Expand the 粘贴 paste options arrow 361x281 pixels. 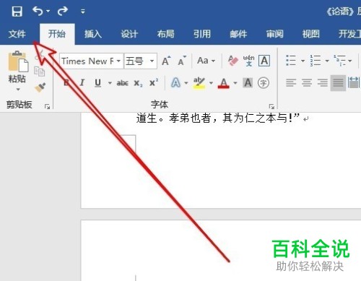tap(18, 90)
